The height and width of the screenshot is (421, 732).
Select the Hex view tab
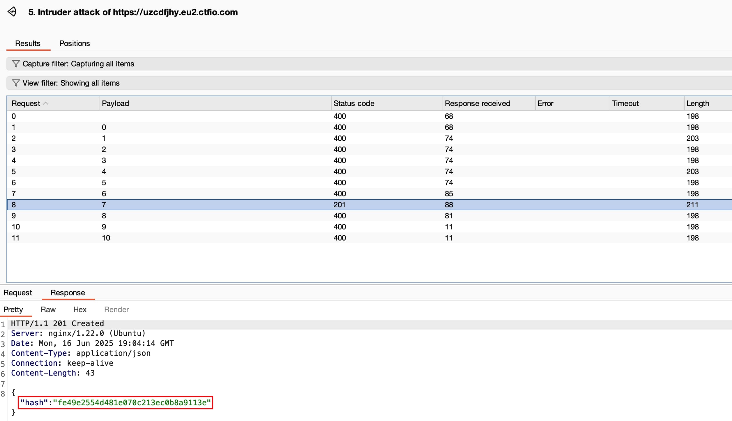[x=80, y=309]
